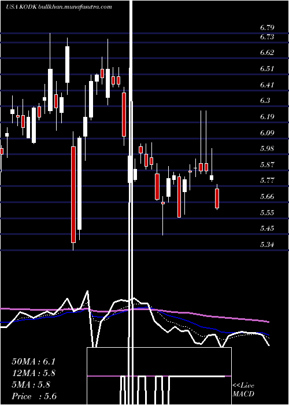Screen dimensions: 289x405
Task: Click the 6.62 price axis label
Action: pos(267,53)
